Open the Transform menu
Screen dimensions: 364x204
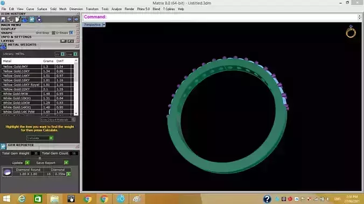coord(92,9)
